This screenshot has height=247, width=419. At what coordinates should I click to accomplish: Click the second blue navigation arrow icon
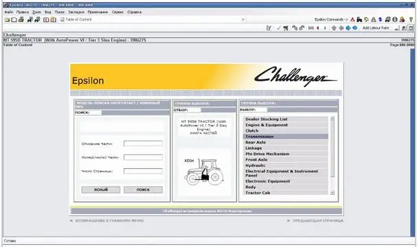tap(355, 27)
